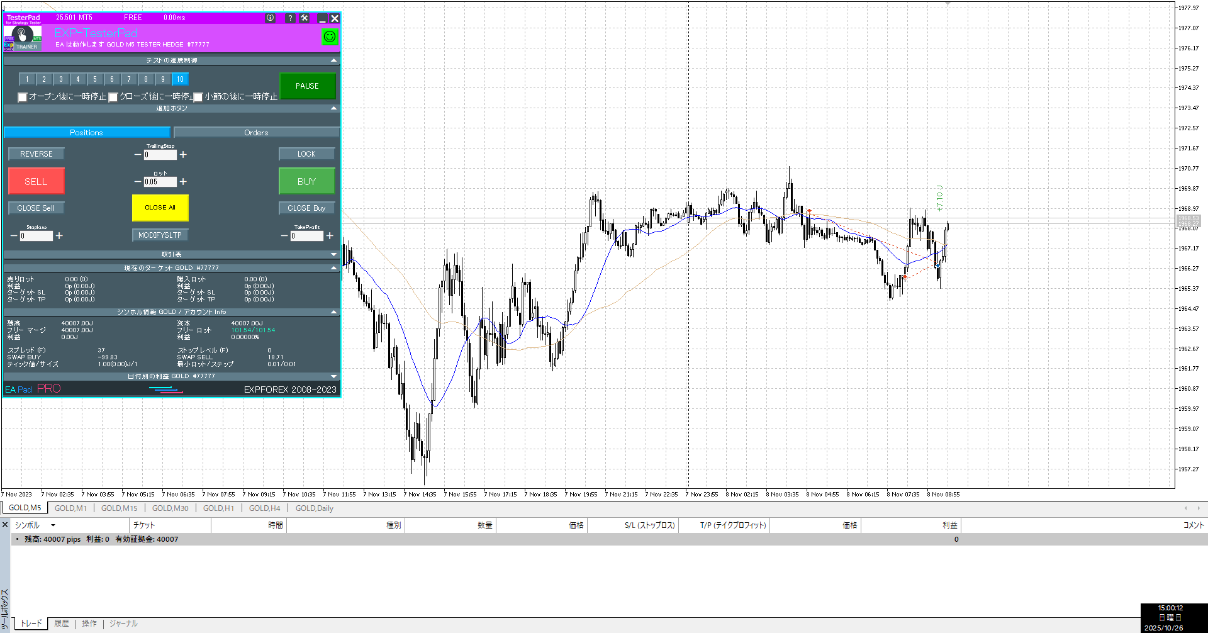Close the toolbox panel with X icon

pos(5,525)
